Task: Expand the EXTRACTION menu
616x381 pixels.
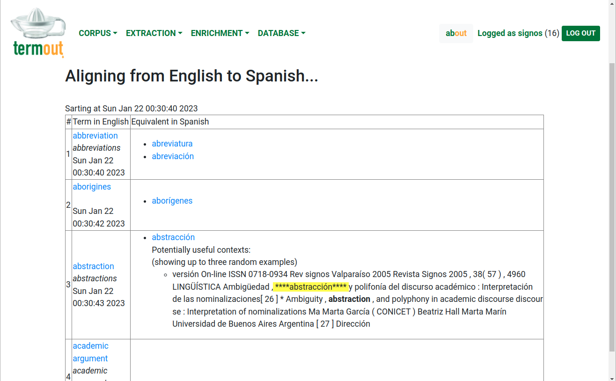Action: coord(154,33)
